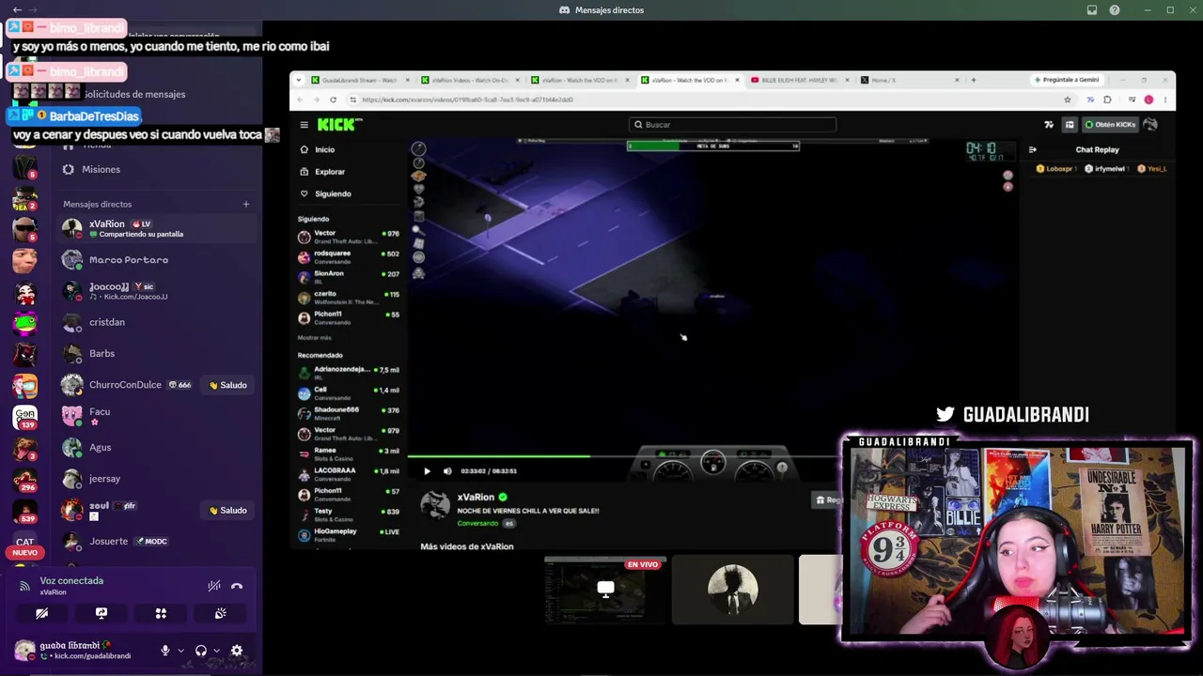Open Shadoune666 recommended channel

tap(349, 413)
